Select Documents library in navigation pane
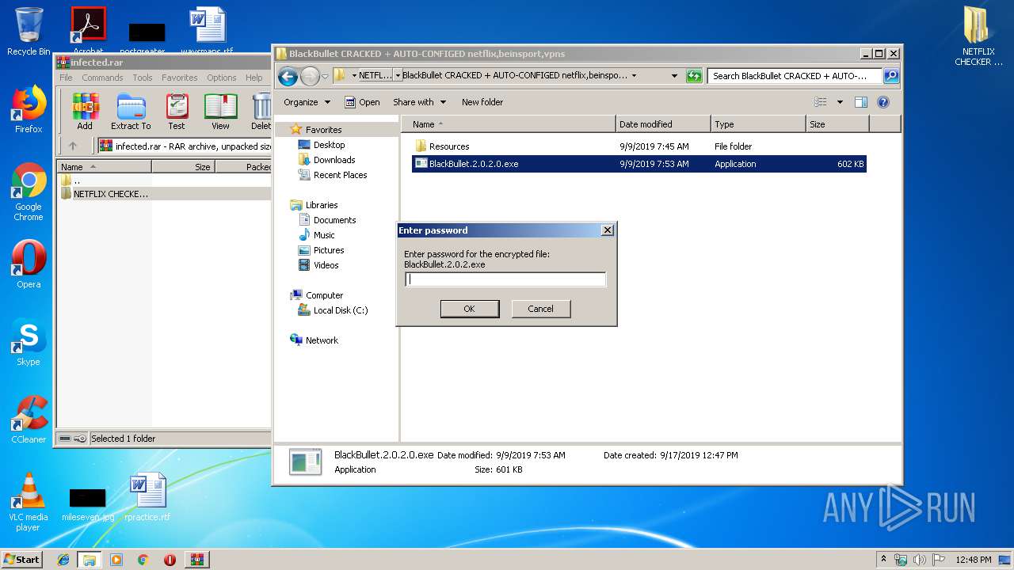1014x570 pixels. (x=327, y=220)
